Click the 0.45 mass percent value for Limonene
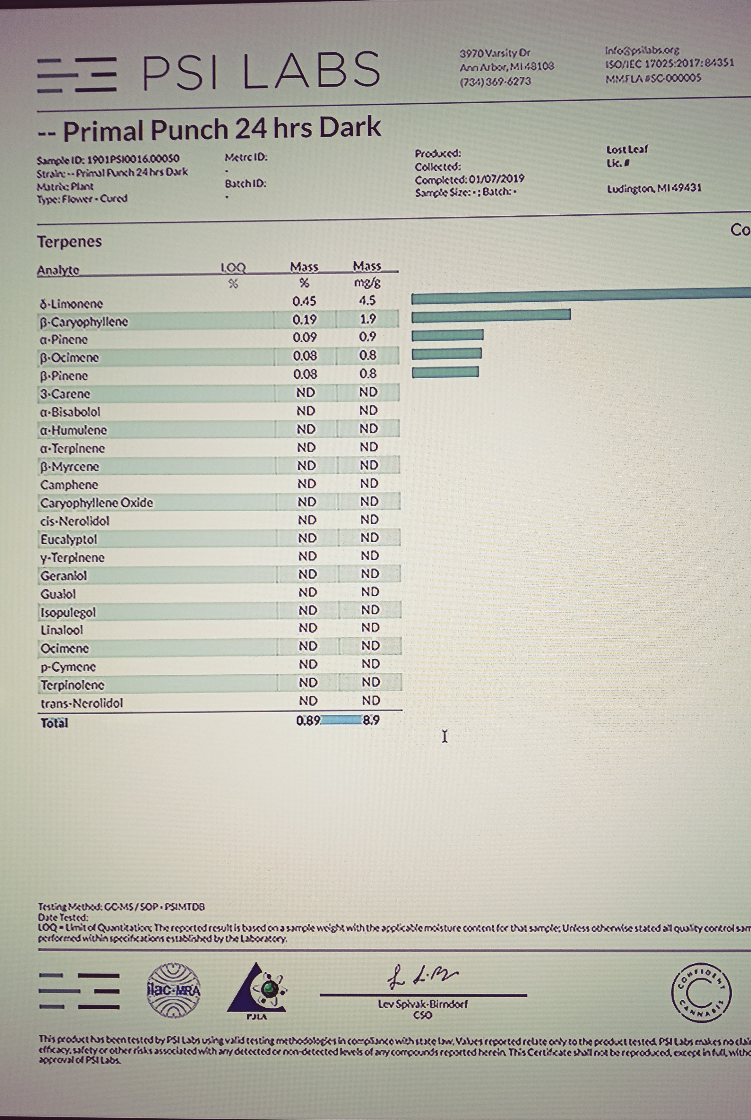751x1120 pixels. [304, 301]
